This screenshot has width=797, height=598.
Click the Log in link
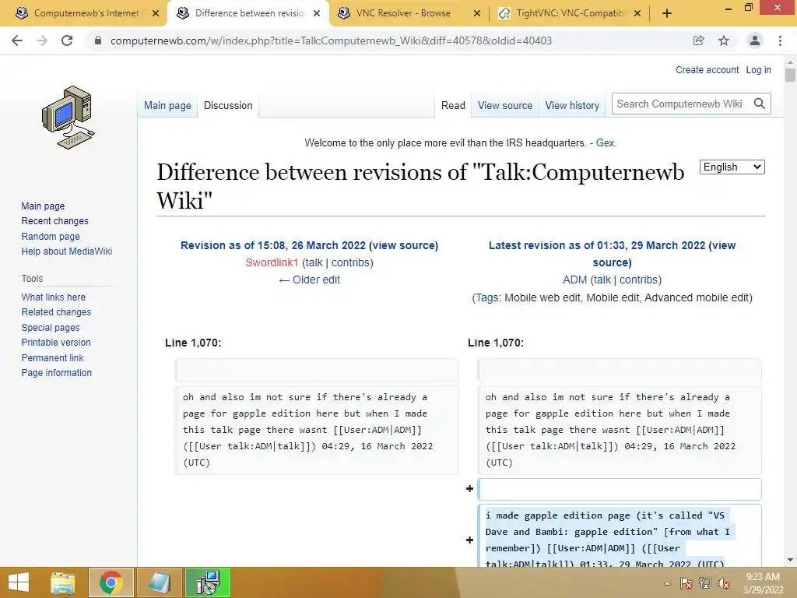pos(758,69)
